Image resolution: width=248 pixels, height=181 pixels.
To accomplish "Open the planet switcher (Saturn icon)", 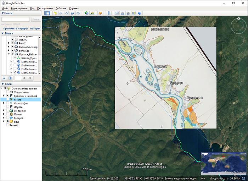I will pos(100,13).
